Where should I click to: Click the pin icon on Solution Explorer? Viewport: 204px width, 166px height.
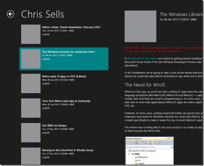click(169, 139)
